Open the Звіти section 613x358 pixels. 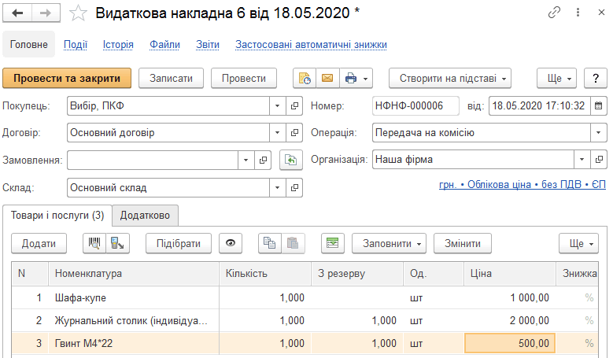point(208,45)
